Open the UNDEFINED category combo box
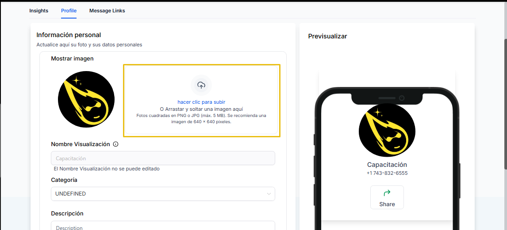Screen dimensions: 507x230 click(163, 194)
